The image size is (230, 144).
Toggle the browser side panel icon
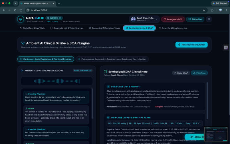[21, 10]
